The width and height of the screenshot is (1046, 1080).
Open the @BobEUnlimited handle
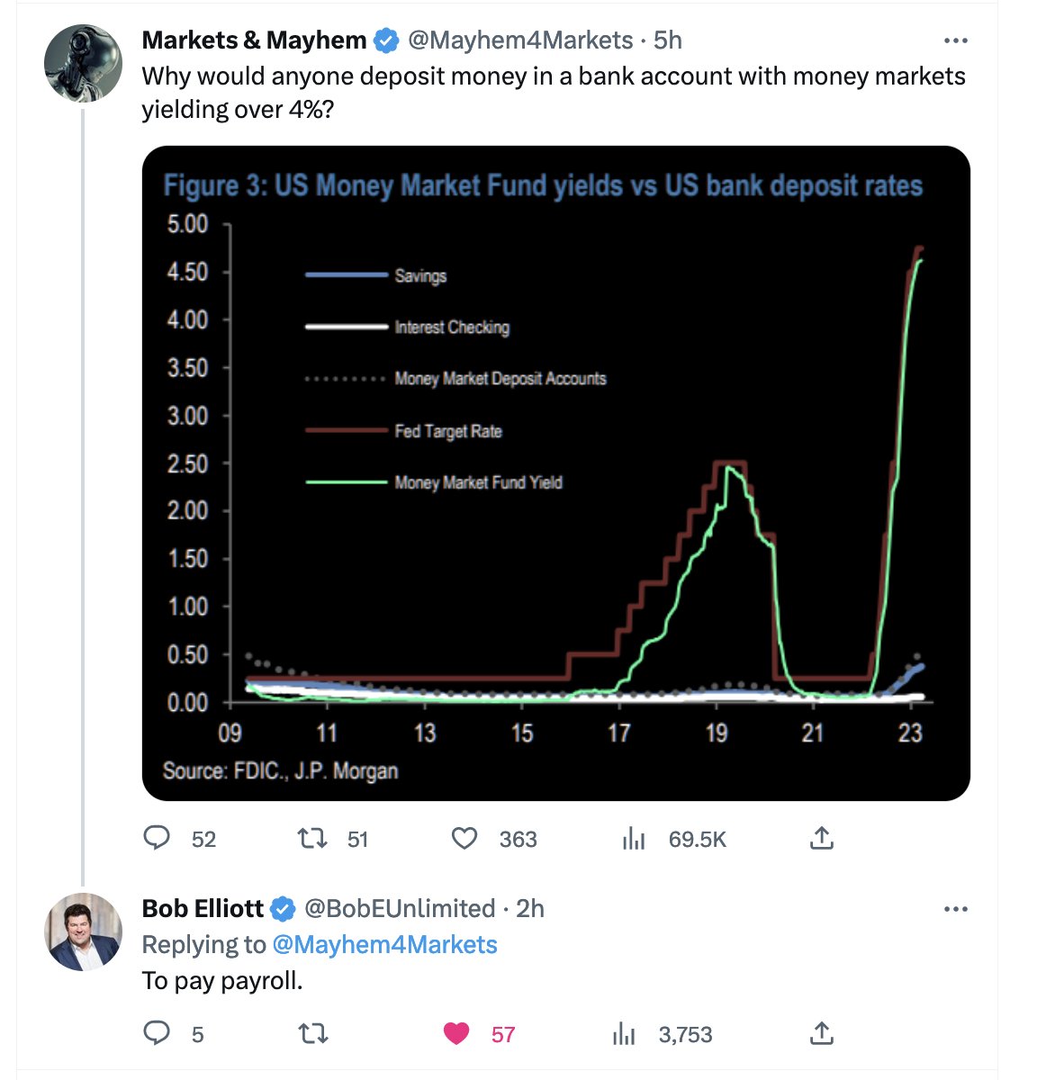pyautogui.click(x=400, y=909)
